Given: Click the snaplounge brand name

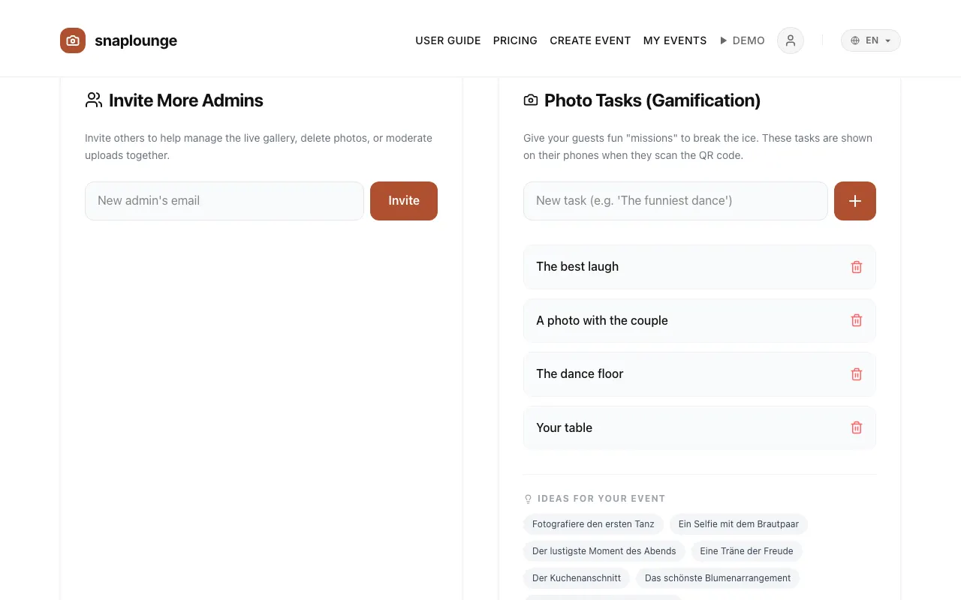Looking at the screenshot, I should click(136, 40).
